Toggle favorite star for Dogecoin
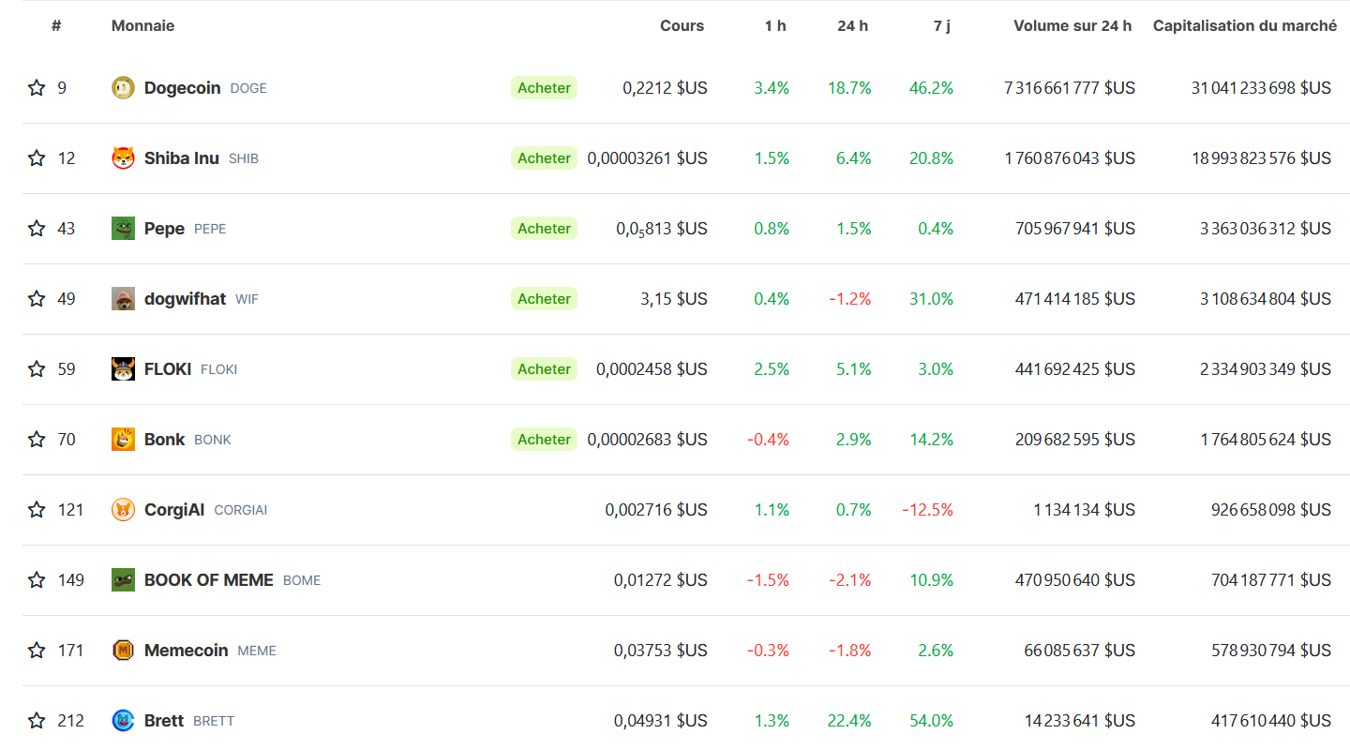Image resolution: width=1350 pixels, height=749 pixels. pos(37,88)
